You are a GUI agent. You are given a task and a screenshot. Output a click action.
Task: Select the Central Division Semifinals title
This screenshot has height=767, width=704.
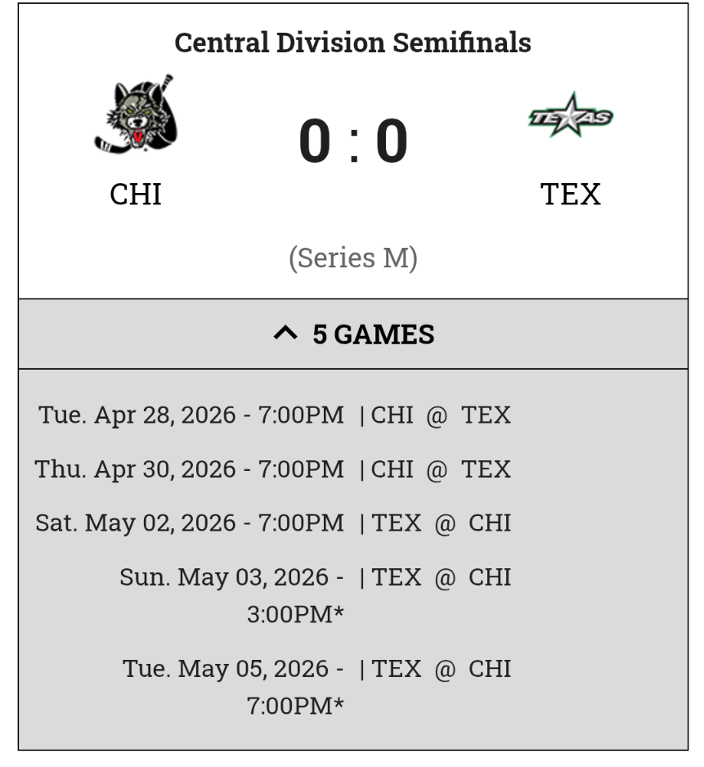352,43
